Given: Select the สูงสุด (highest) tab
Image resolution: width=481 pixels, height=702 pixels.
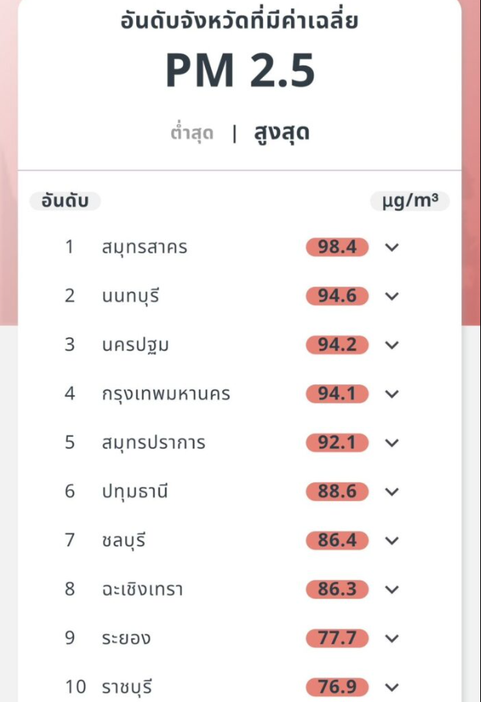Looking at the screenshot, I should tap(282, 133).
